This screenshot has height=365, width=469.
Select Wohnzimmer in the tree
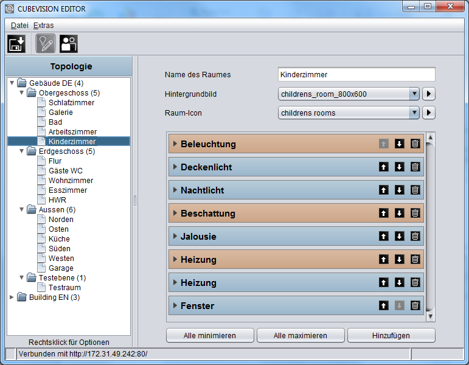[x=71, y=181]
